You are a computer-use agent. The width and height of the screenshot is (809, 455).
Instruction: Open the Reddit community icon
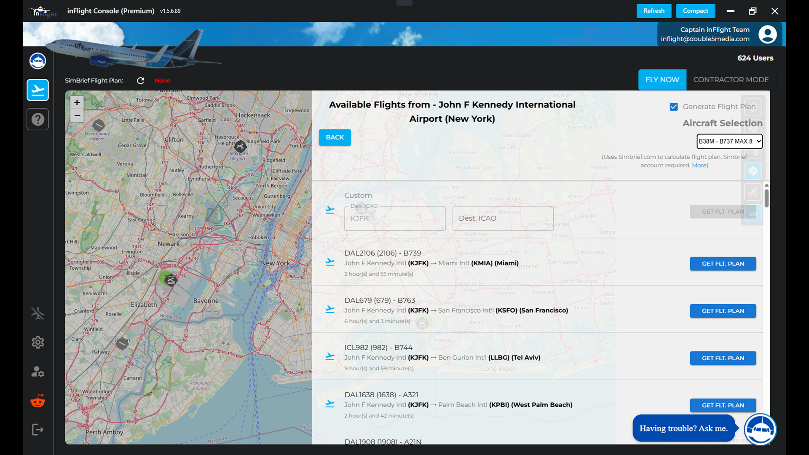click(38, 401)
